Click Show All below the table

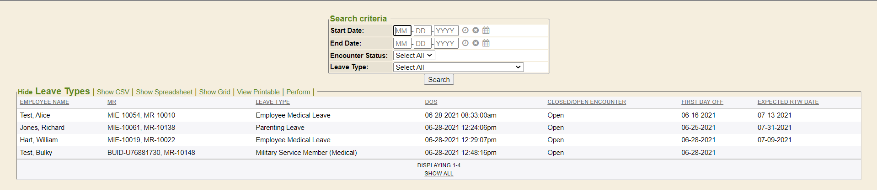[438, 174]
